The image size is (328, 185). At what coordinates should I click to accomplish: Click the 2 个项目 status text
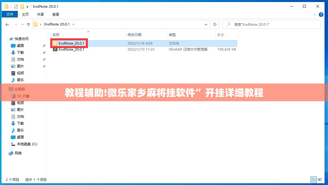pos(12,180)
